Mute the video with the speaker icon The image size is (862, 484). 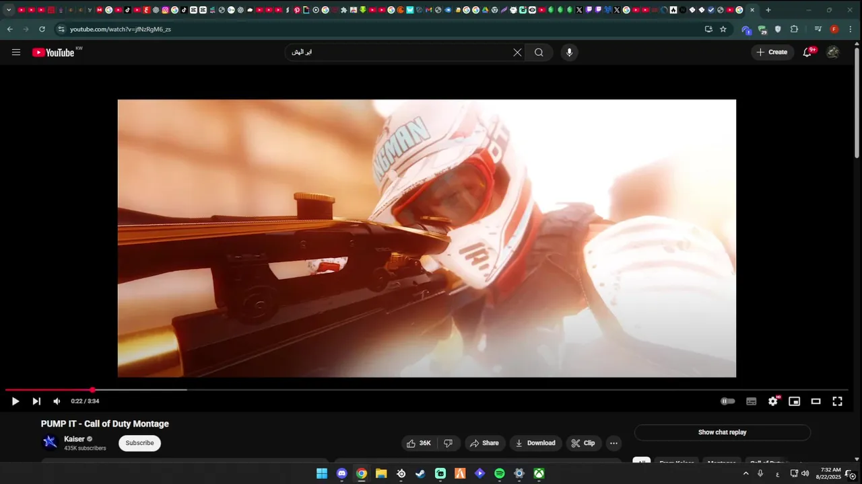(57, 401)
